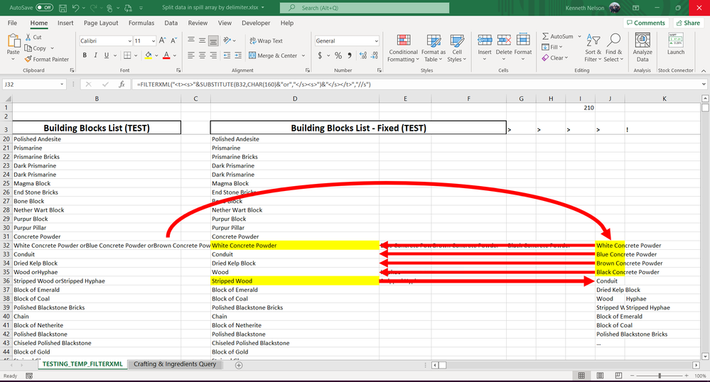Open Cell Styles gallery

point(456,48)
